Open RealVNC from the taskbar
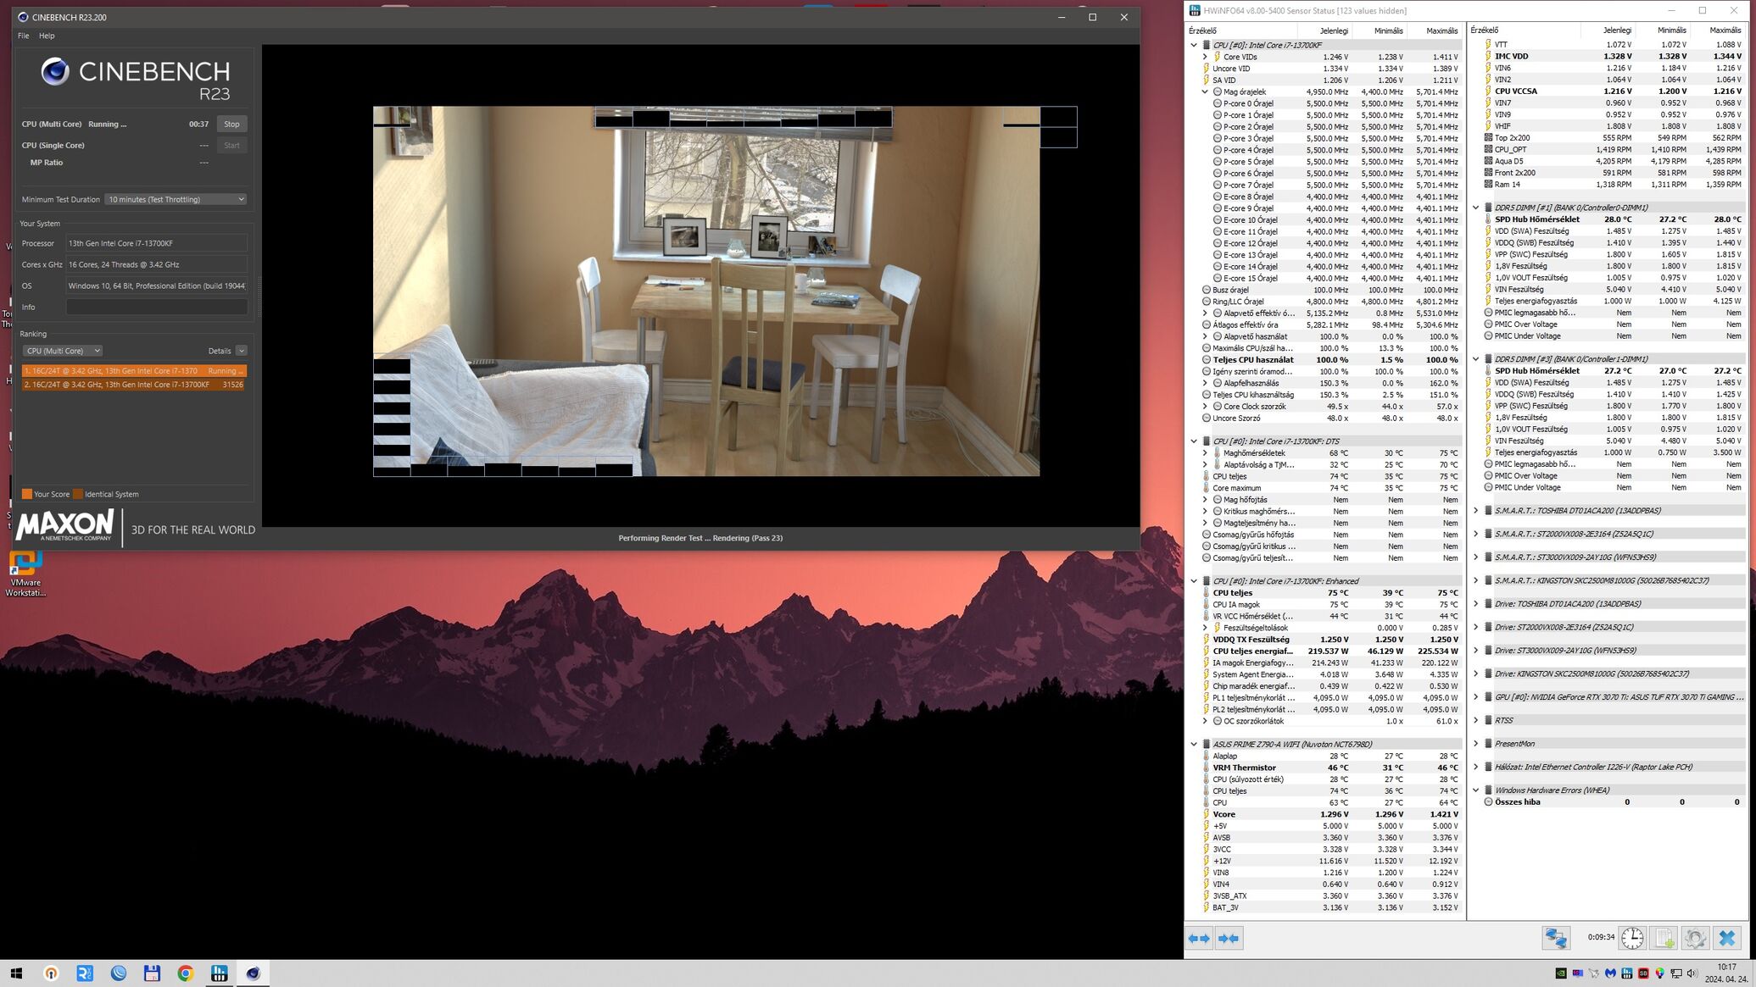This screenshot has height=987, width=1756. tap(85, 973)
